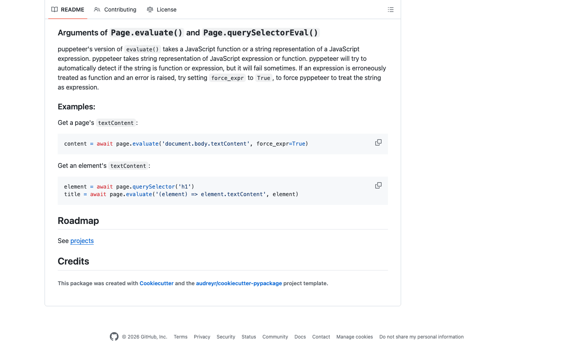
Task: Switch to the License tab
Action: tap(166, 9)
